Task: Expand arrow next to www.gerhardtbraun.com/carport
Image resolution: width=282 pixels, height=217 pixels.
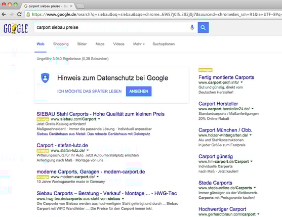Action: tap(258, 214)
